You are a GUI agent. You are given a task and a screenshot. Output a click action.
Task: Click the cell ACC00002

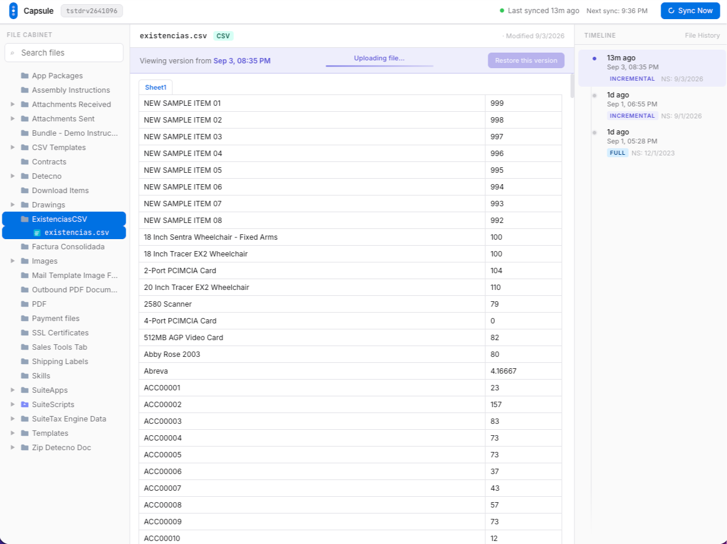click(312, 405)
